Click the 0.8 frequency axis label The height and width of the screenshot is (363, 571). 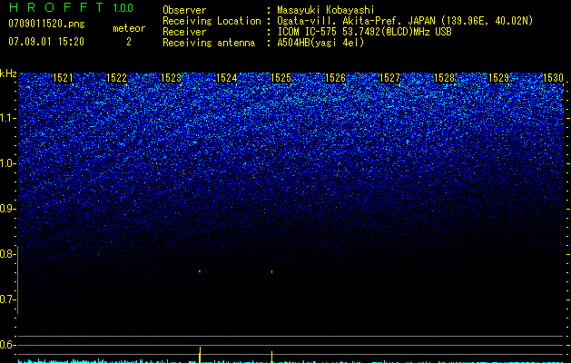click(6, 254)
